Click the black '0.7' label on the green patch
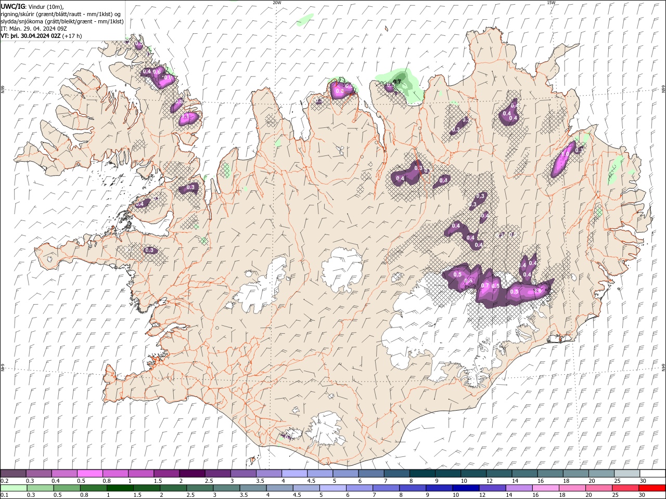 point(398,82)
